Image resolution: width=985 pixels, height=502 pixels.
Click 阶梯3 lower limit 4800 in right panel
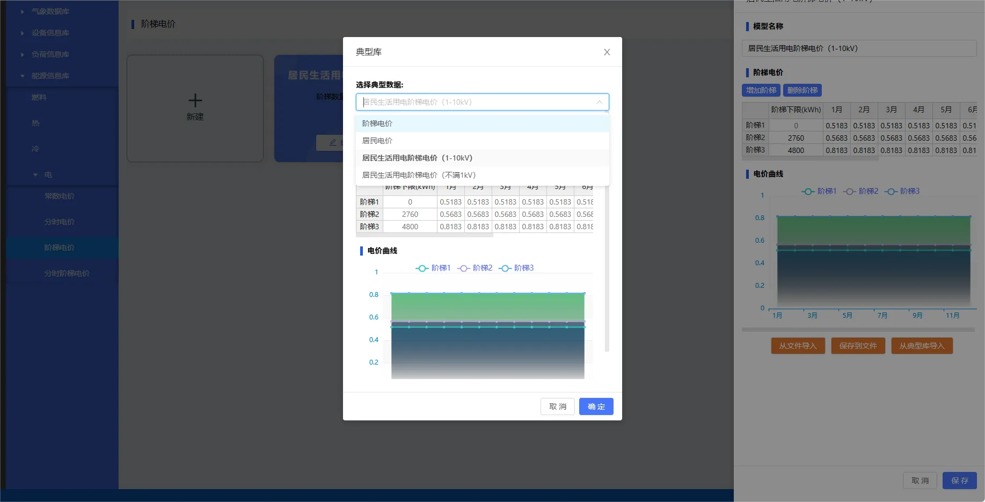pos(796,150)
